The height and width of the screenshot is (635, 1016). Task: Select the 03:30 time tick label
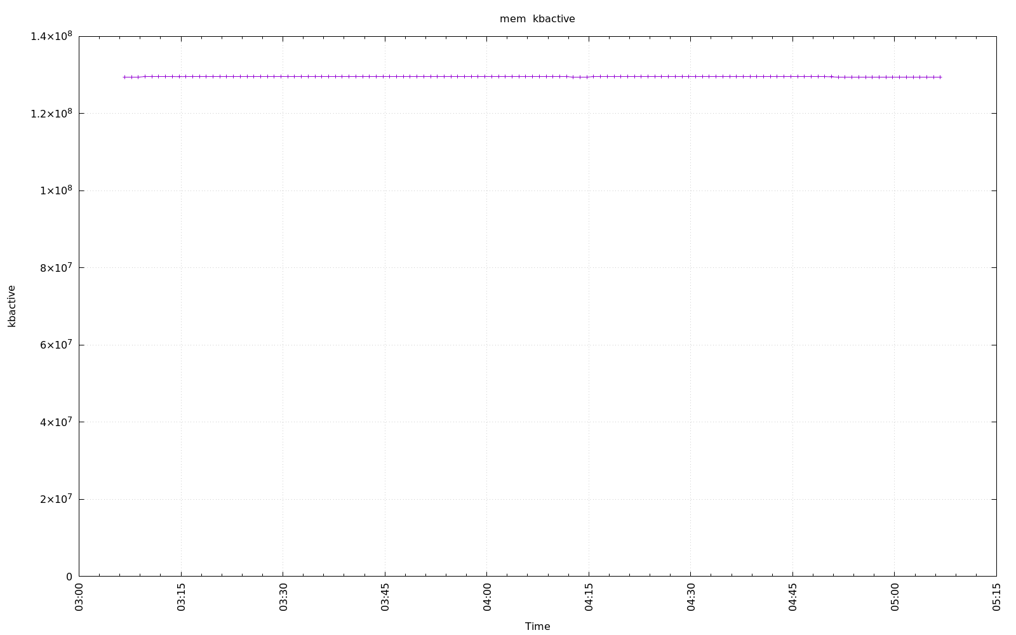click(283, 598)
